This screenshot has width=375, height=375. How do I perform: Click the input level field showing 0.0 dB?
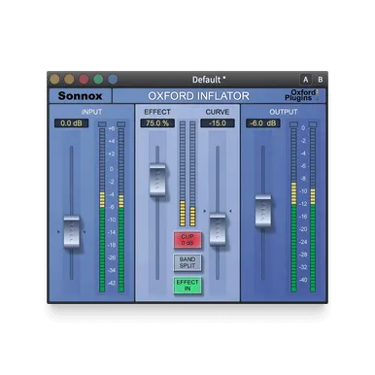coord(71,123)
